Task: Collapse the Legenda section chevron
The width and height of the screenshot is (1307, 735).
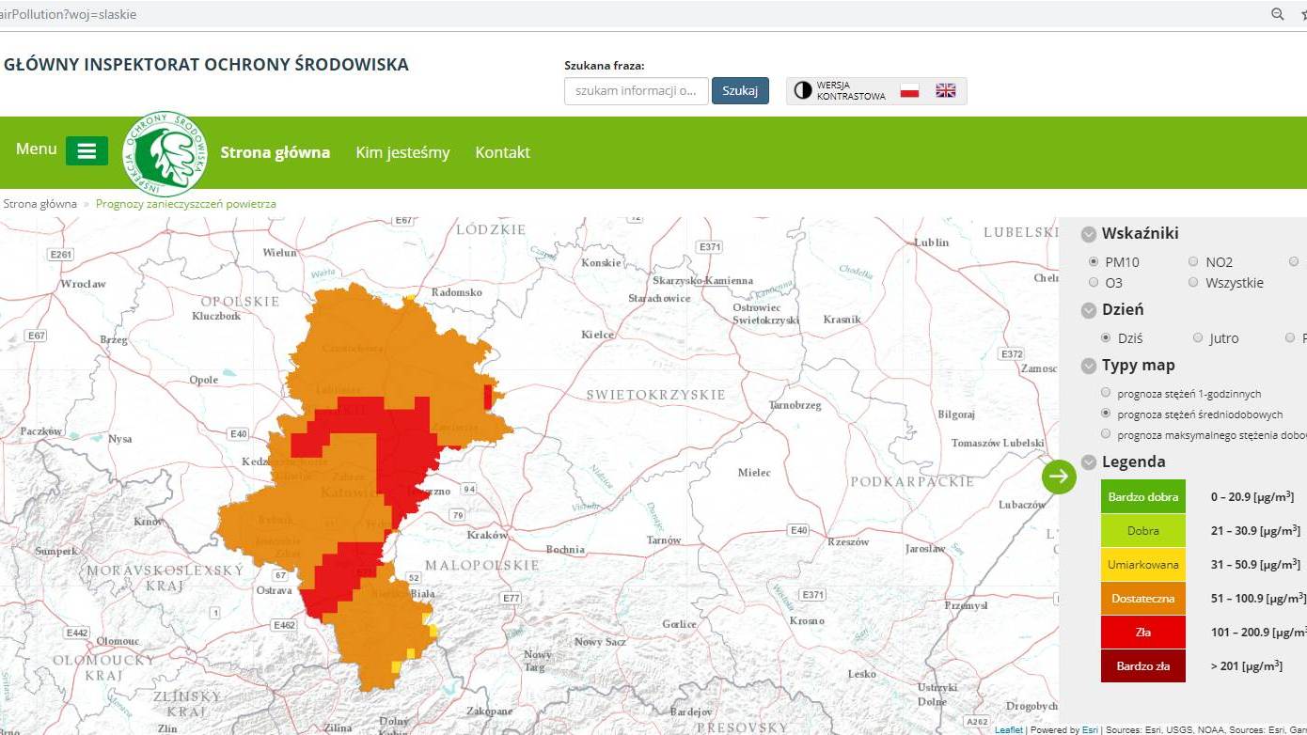Action: [1089, 462]
